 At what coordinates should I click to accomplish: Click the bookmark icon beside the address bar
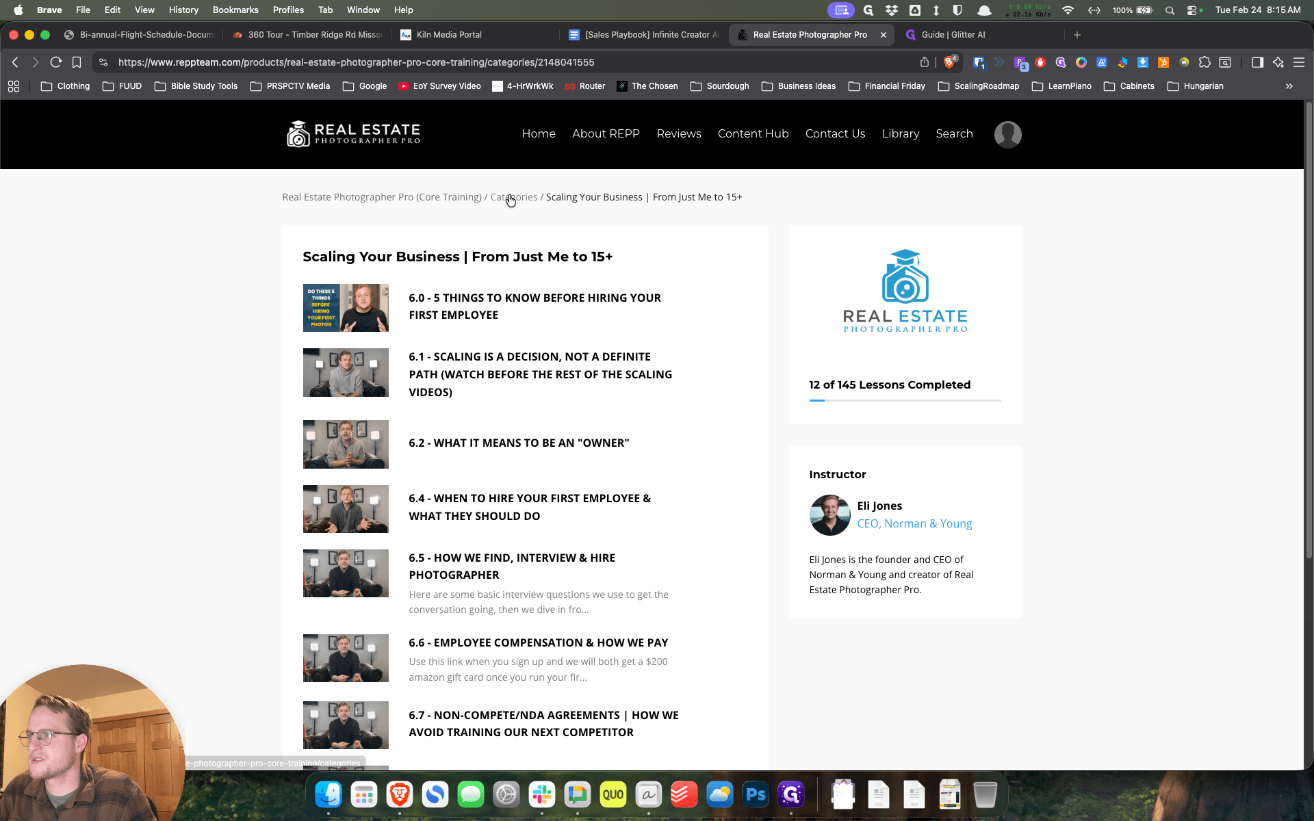point(77,62)
